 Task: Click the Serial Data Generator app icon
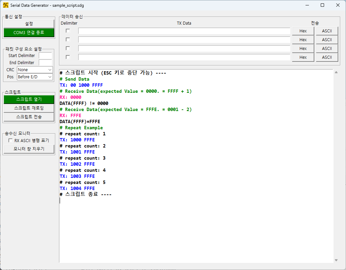[6, 5]
